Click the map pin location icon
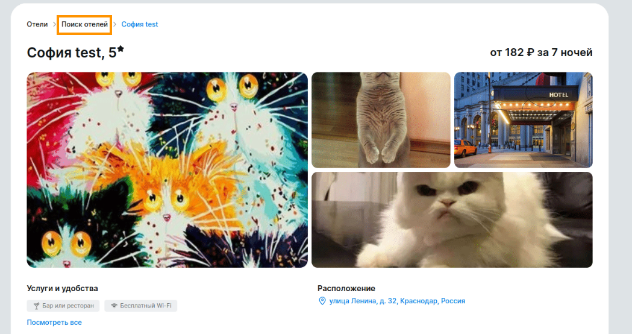Screen dimensions: 632x334 click(322, 301)
